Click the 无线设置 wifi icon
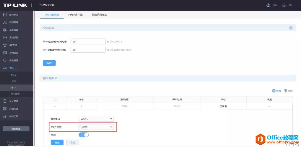Viewport: 301px width, 147px height. (5, 38)
